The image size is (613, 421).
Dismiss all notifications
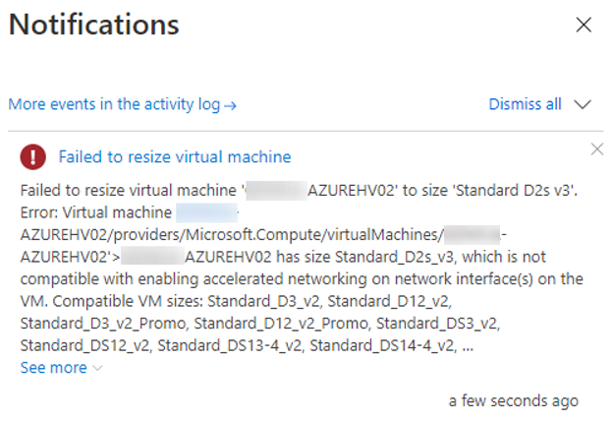(x=525, y=104)
